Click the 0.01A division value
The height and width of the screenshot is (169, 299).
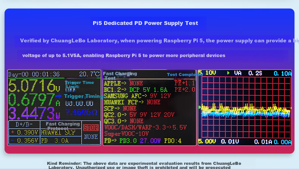pos(263,142)
